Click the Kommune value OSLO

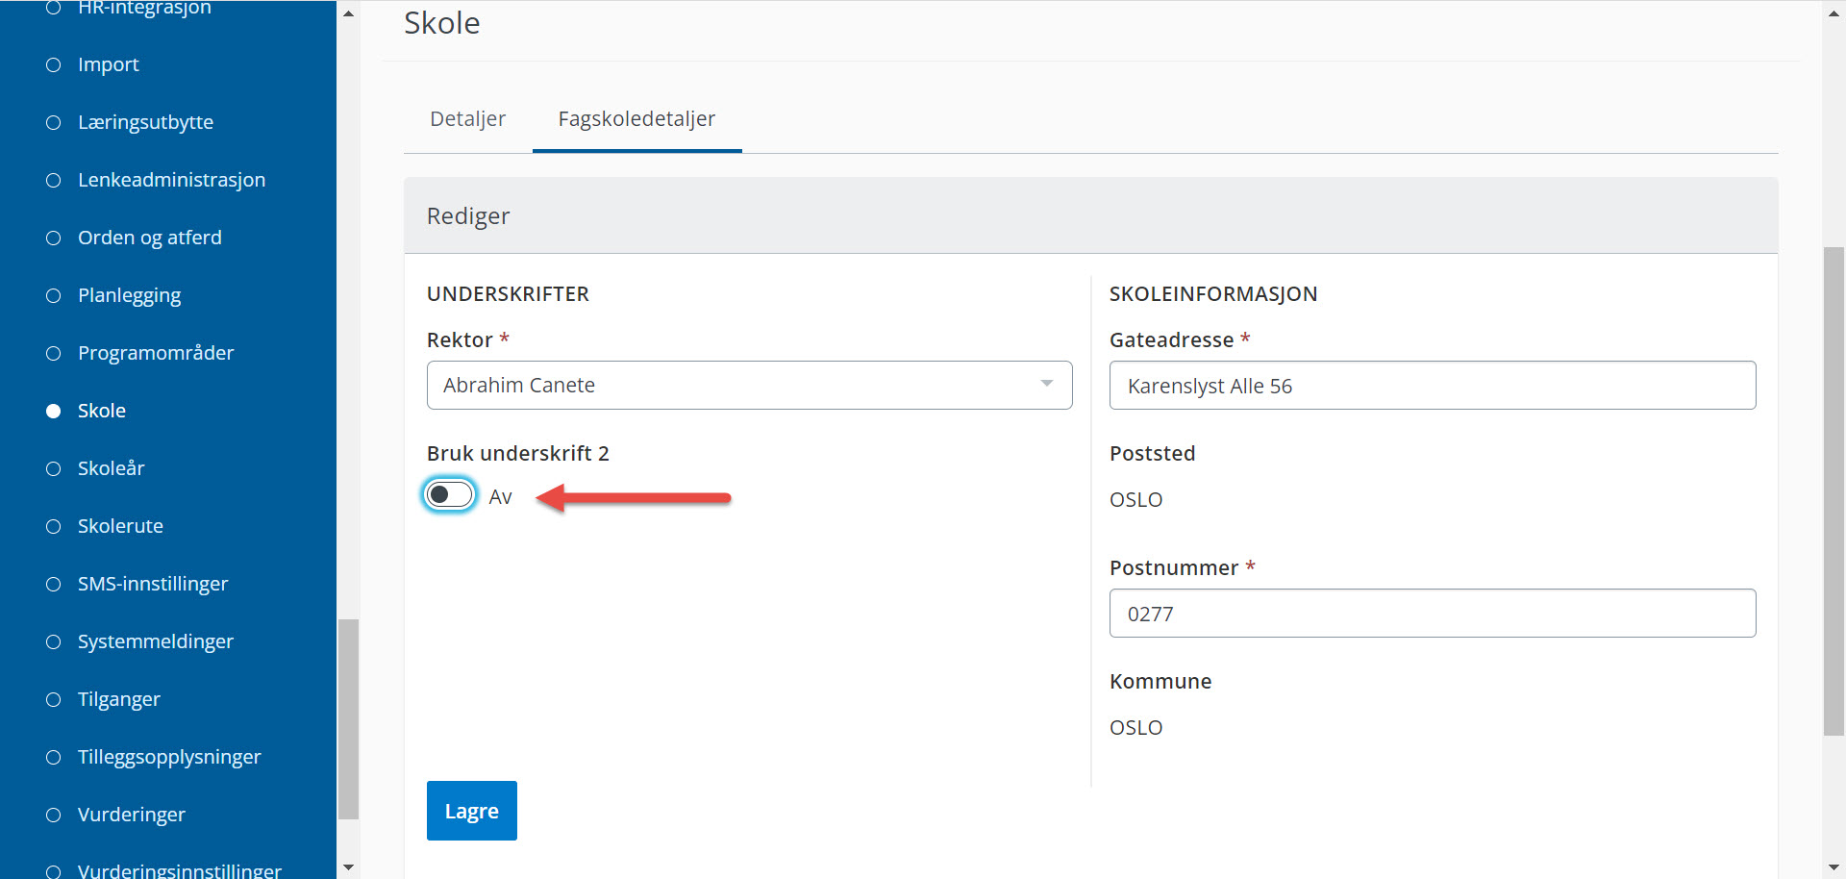(x=1135, y=728)
